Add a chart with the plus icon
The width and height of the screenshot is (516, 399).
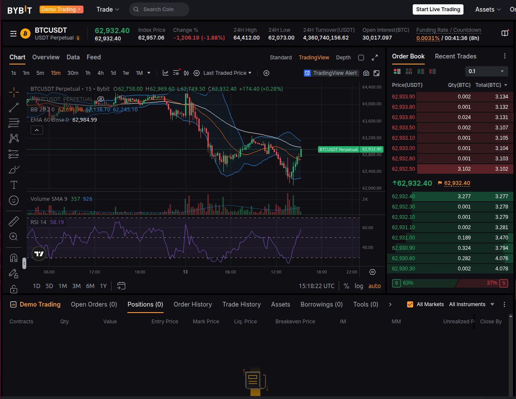coord(266,73)
